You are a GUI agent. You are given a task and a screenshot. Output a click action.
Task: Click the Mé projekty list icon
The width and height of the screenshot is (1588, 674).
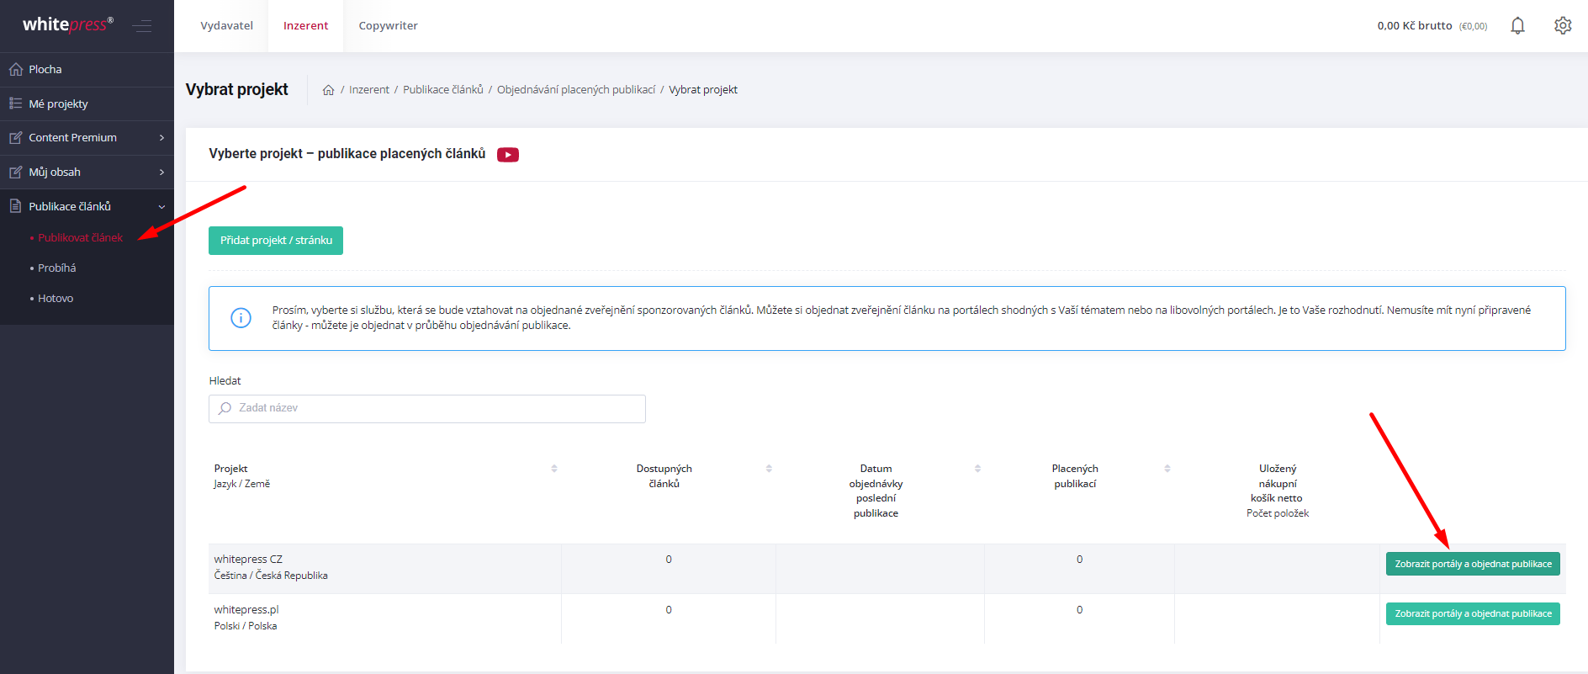[x=16, y=103]
